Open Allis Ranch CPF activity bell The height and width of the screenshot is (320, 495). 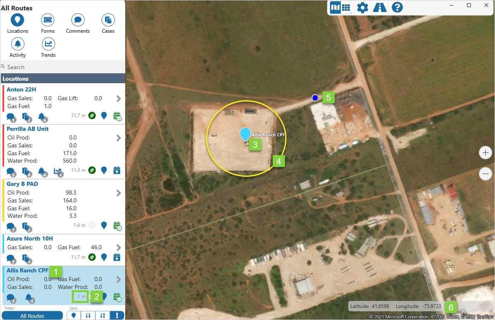29,298
